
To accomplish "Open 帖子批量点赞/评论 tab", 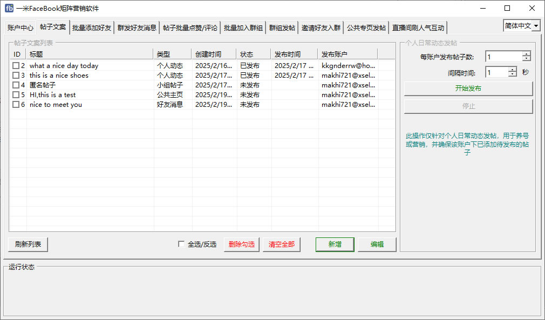I will pyautogui.click(x=190, y=28).
